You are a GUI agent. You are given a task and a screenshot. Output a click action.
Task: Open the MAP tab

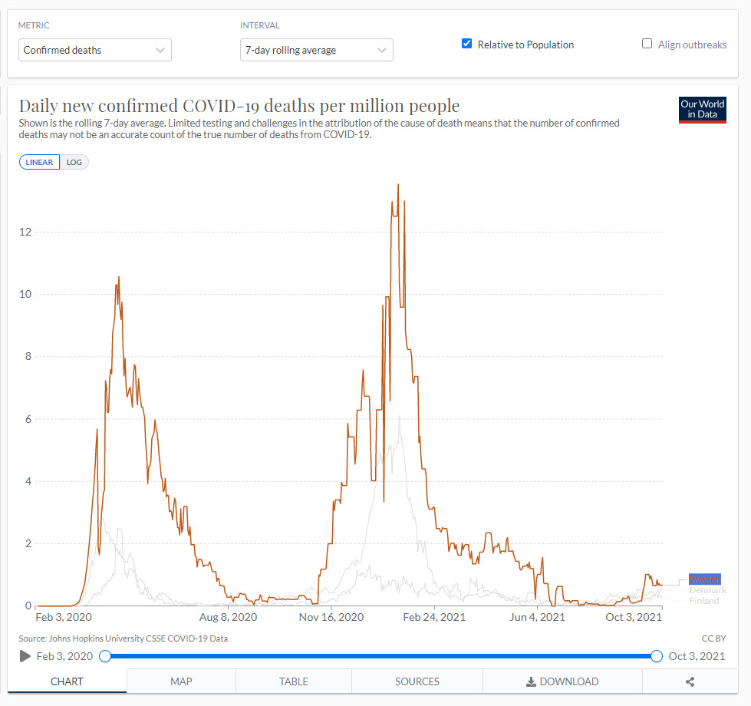[181, 681]
